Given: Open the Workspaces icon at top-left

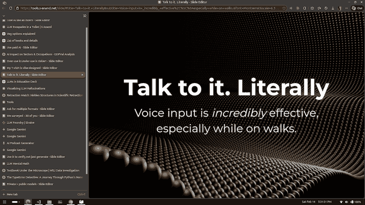Looking at the screenshot, I should [x=4, y=3].
